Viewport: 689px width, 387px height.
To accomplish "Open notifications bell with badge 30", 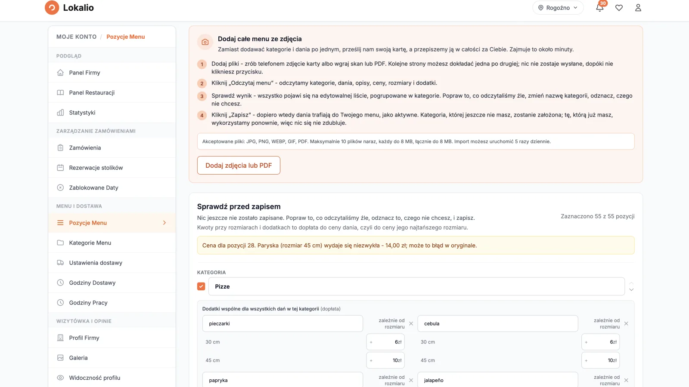I will (599, 7).
